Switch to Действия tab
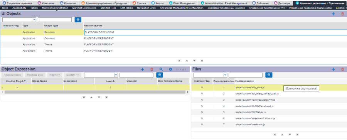This screenshot has width=347, height=140. click(x=261, y=3)
